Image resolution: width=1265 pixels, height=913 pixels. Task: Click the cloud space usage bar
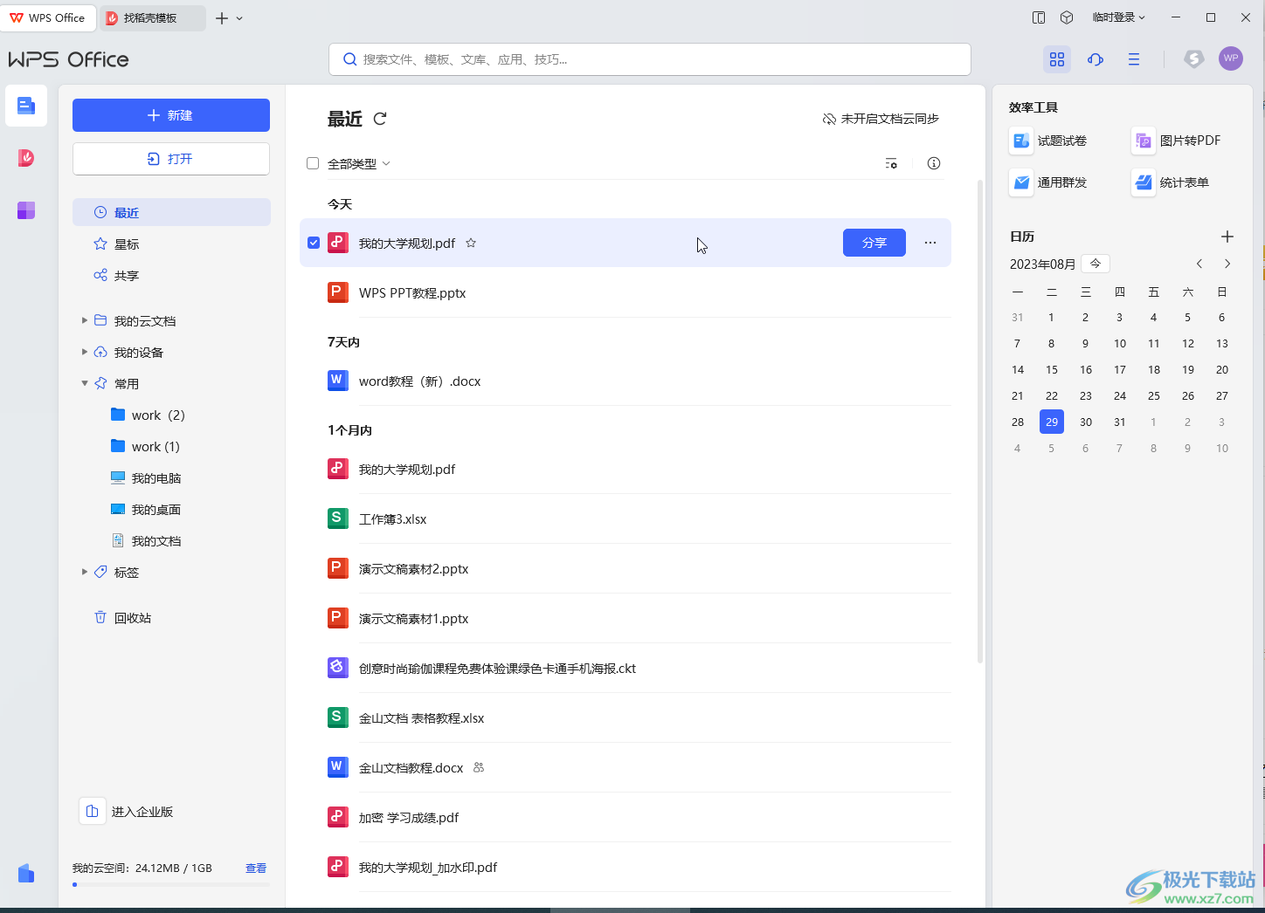click(171, 885)
